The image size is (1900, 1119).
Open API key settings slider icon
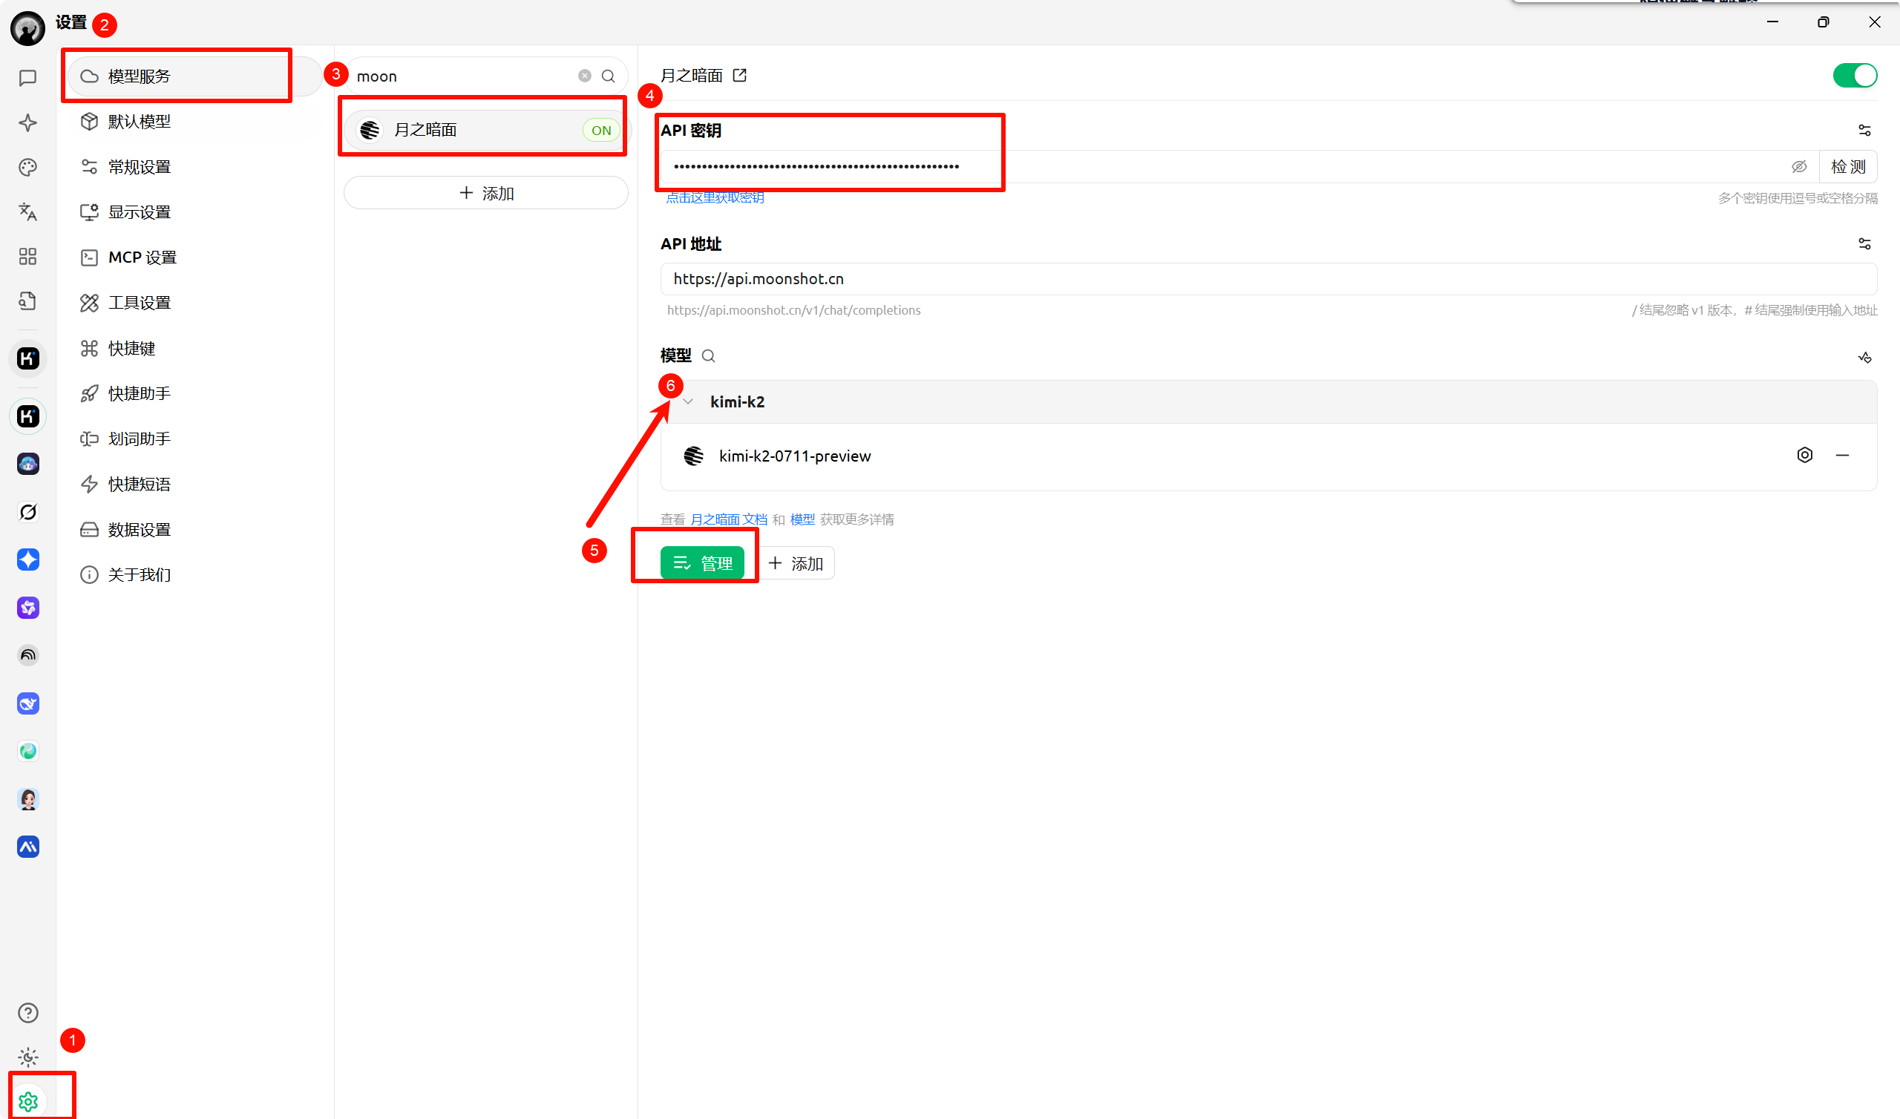pos(1864,131)
